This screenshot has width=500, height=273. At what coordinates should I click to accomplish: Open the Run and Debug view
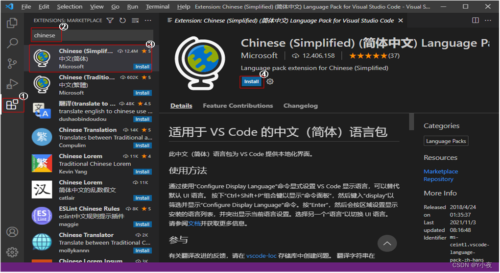coord(12,84)
